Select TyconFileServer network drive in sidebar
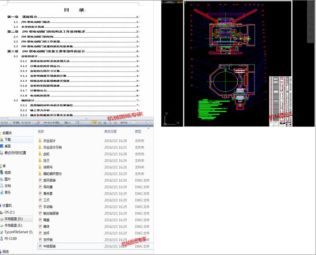Viewport: 316px width, 255px height. click(x=19, y=232)
